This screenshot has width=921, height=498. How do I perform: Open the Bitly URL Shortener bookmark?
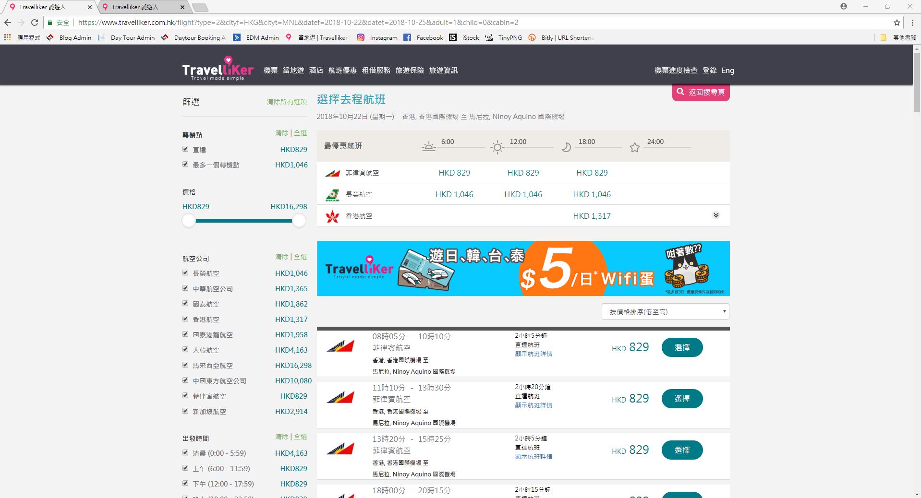[x=561, y=37]
